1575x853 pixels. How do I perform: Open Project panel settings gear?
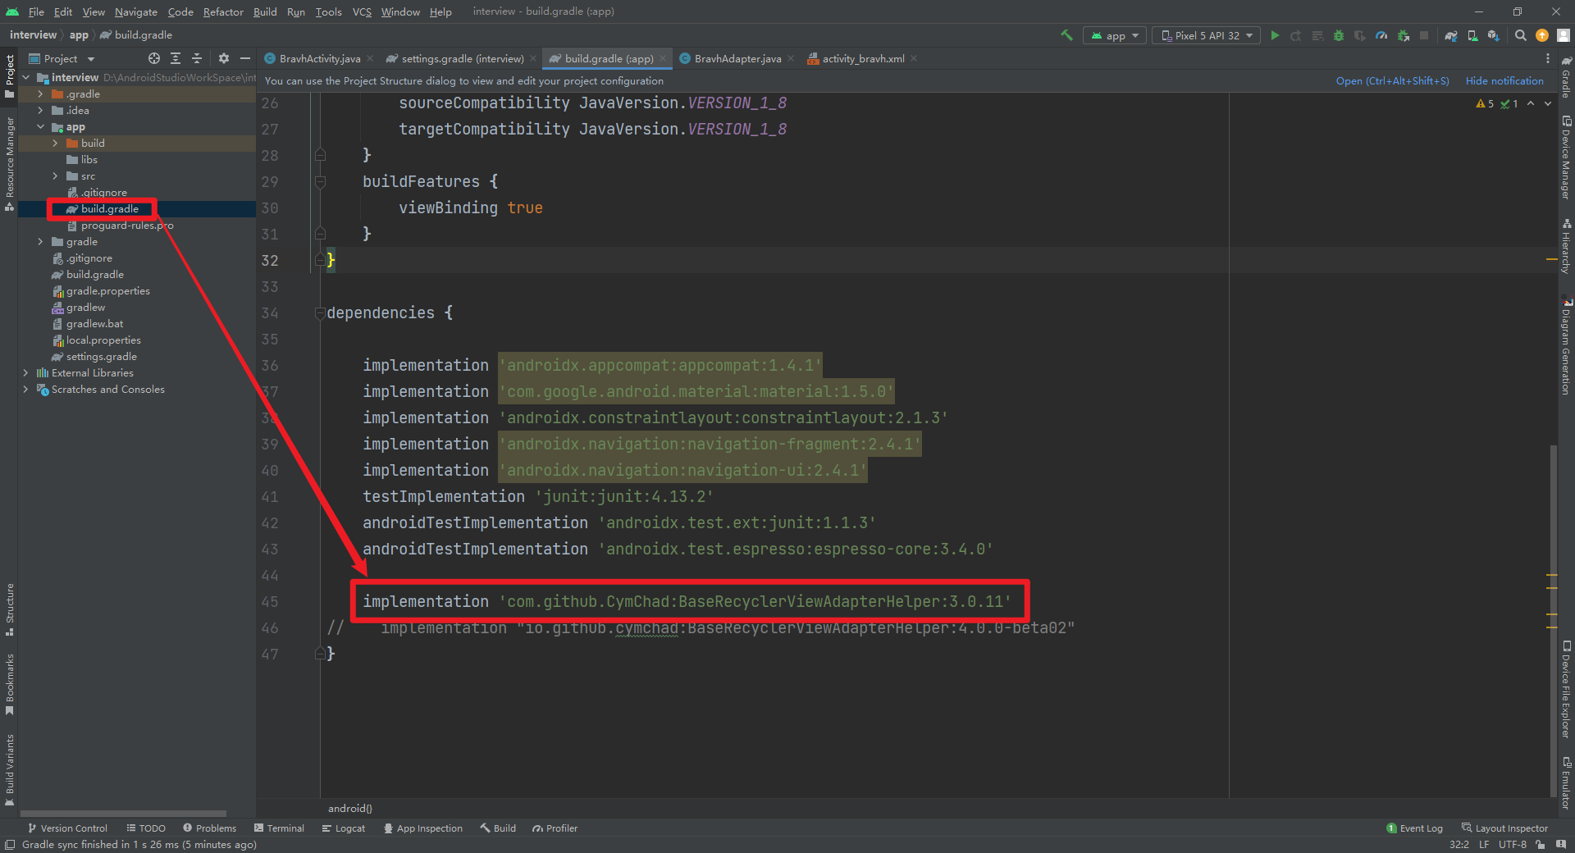tap(224, 58)
